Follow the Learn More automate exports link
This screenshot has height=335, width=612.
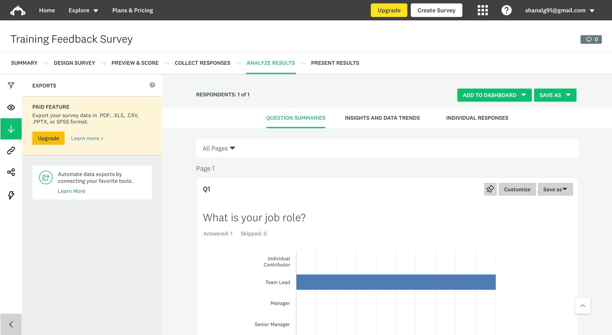72,191
